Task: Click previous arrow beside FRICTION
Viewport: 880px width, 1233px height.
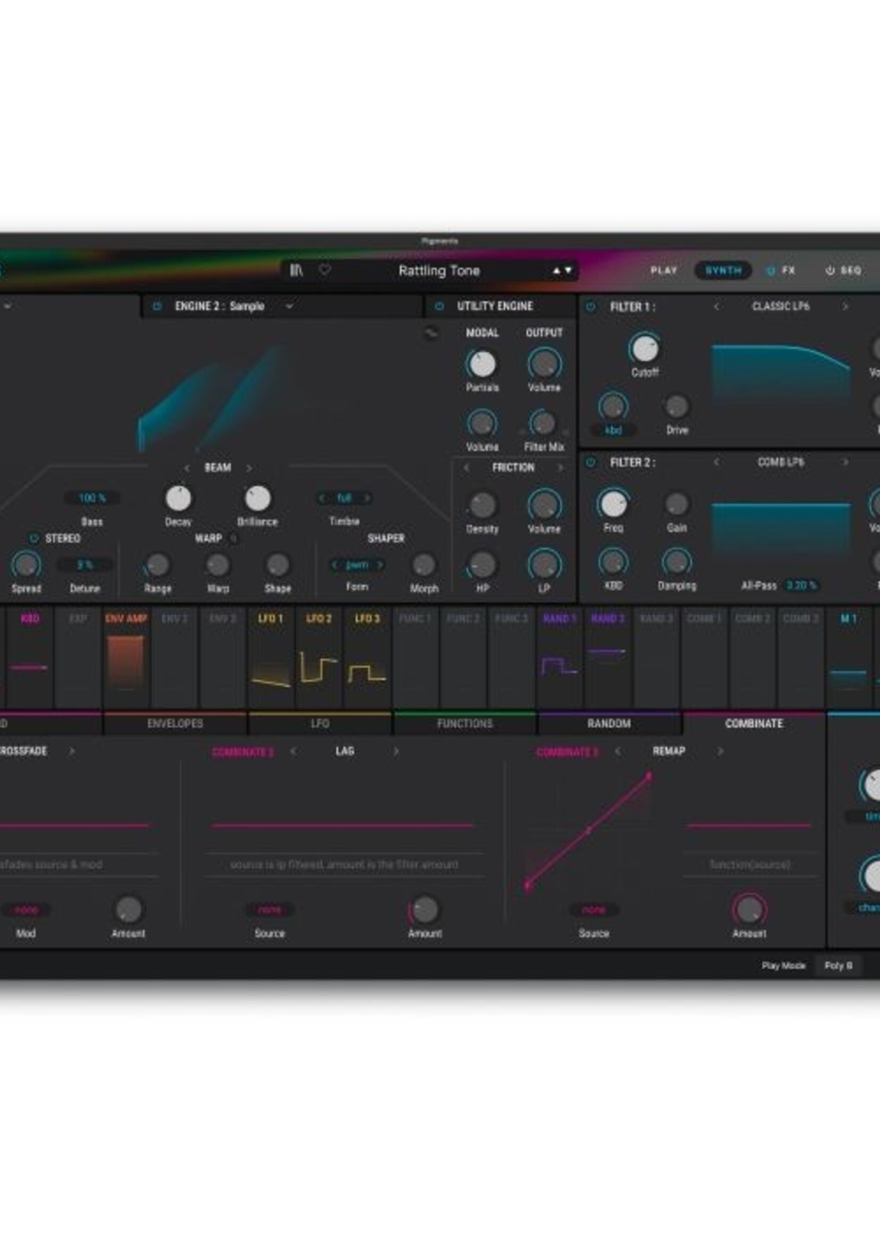Action: [466, 468]
